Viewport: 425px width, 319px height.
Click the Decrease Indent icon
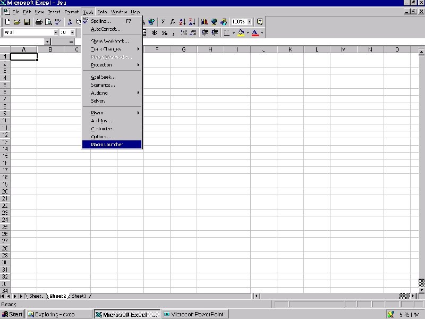coord(205,33)
